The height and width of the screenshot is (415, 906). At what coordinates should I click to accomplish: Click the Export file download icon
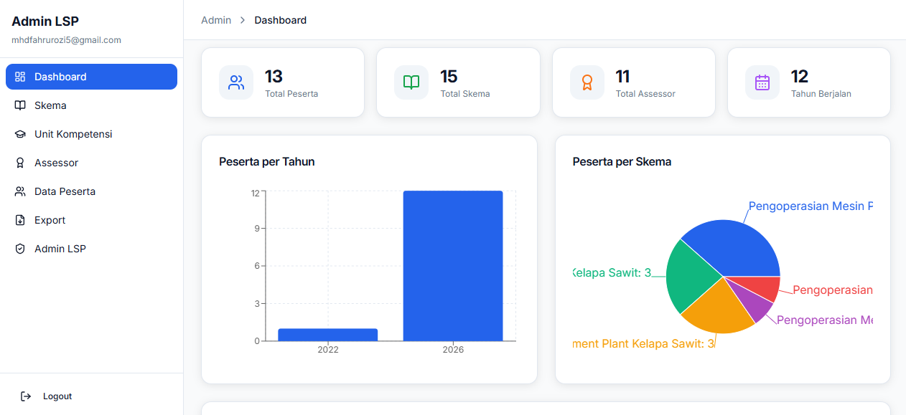(x=20, y=220)
